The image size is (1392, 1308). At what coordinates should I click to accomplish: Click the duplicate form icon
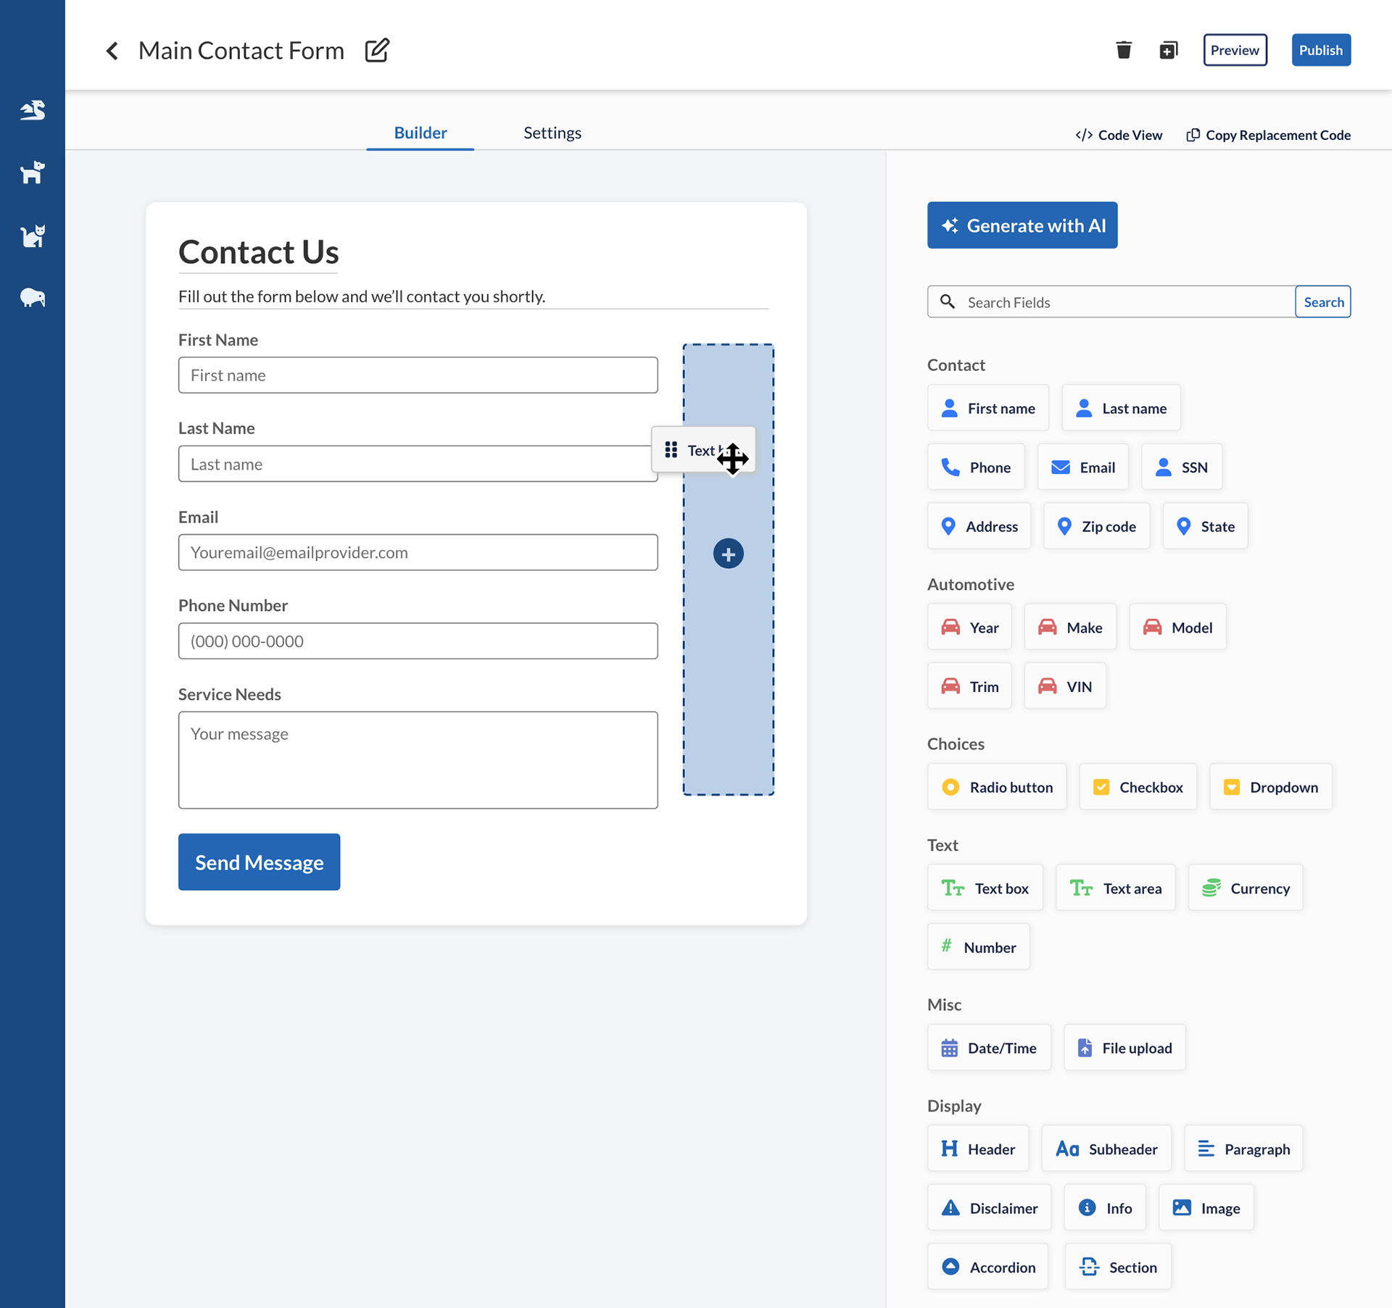(x=1168, y=50)
